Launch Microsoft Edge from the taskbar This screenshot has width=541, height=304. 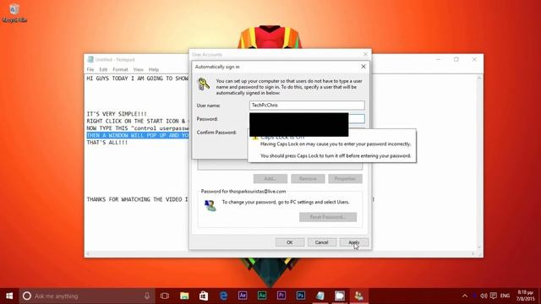point(223,296)
